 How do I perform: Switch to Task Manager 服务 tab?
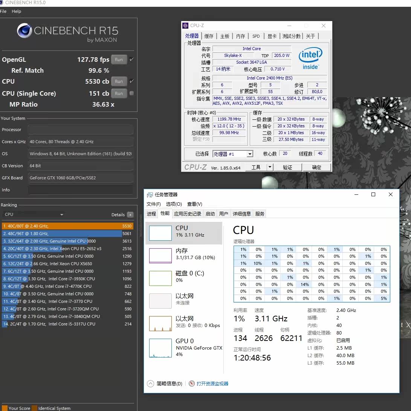(260, 214)
